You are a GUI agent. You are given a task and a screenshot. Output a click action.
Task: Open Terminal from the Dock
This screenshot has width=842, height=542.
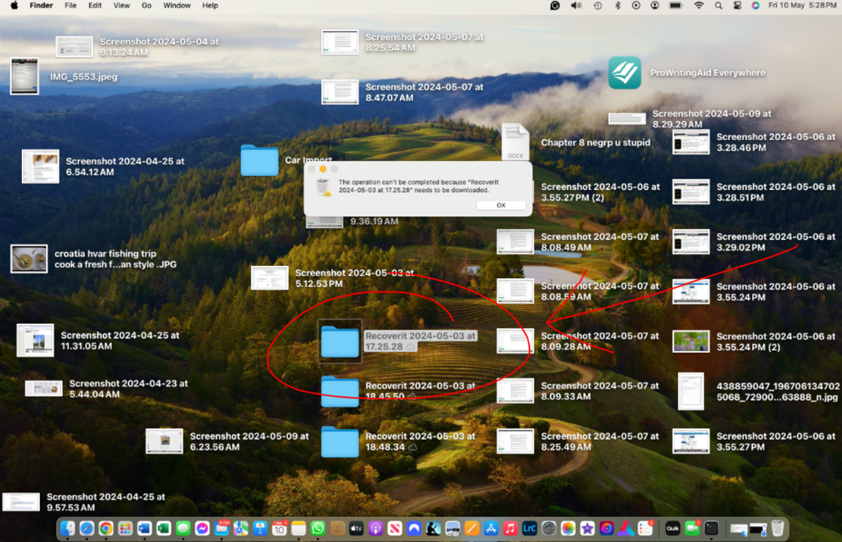[x=712, y=529]
